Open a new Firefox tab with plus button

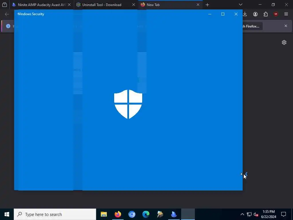point(207,5)
